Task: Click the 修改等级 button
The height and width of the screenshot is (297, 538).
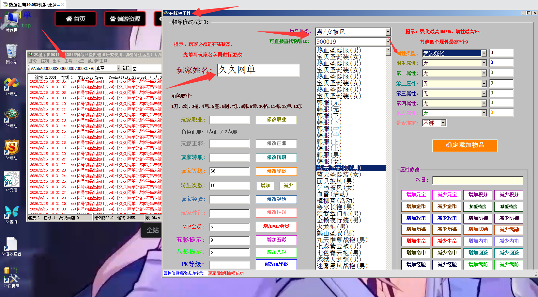Action: (x=276, y=171)
